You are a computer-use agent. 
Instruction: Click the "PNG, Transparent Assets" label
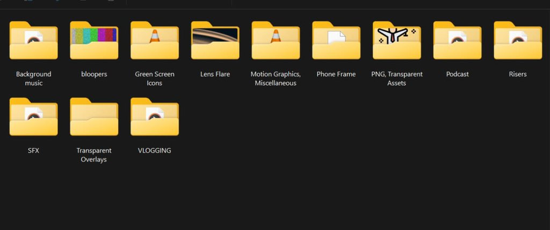[x=397, y=78]
